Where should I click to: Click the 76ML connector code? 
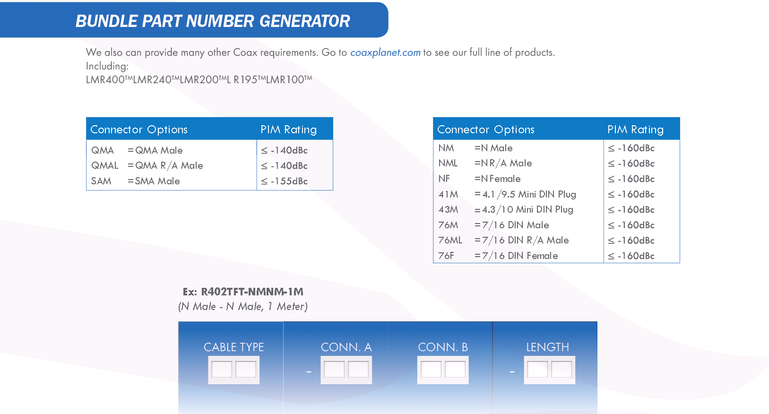tap(450, 240)
